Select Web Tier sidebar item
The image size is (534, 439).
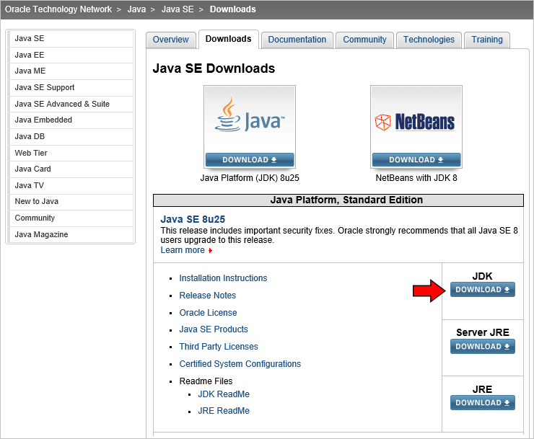pyautogui.click(x=71, y=153)
